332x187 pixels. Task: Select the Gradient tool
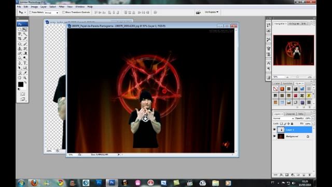pos(25,53)
